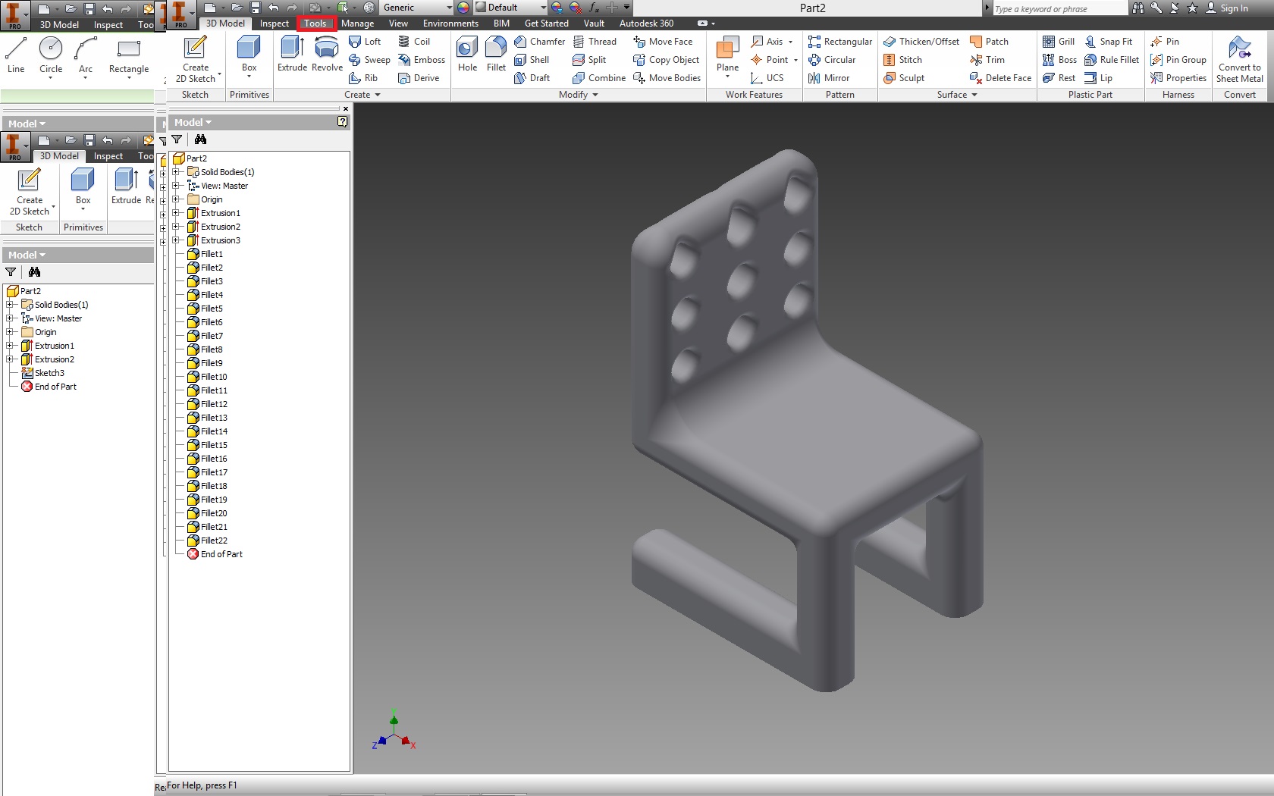Click the Circular pattern tool

click(832, 60)
